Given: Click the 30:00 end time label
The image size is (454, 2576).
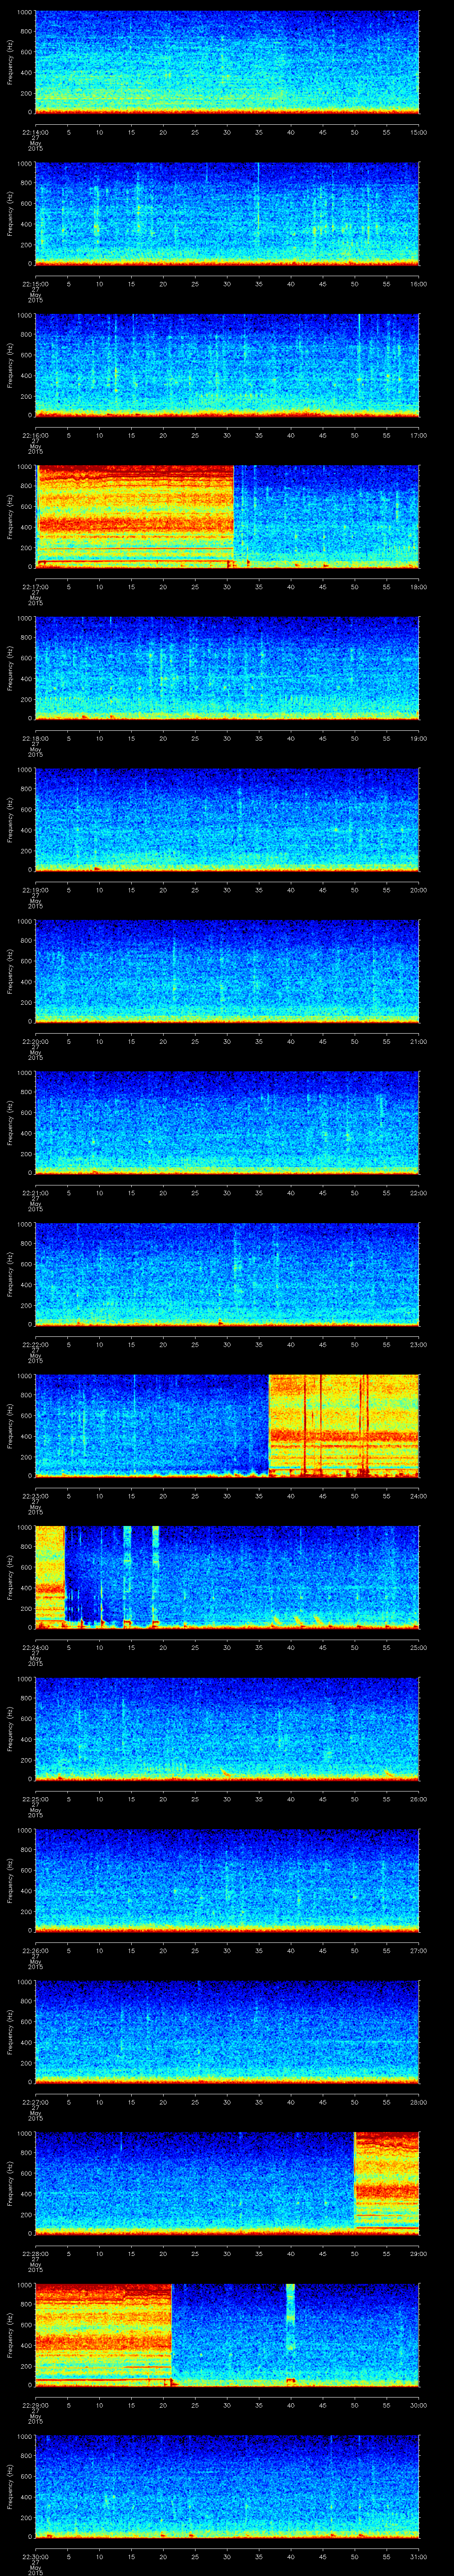Looking at the screenshot, I should click(418, 2404).
